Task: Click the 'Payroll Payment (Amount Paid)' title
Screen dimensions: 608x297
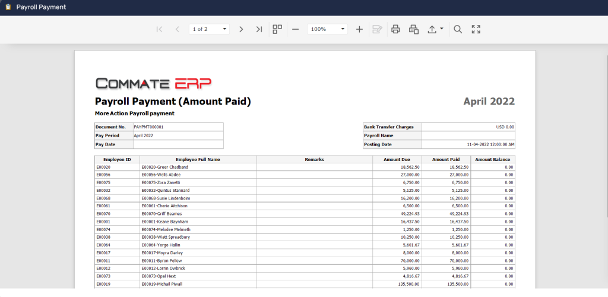Action: tap(173, 102)
